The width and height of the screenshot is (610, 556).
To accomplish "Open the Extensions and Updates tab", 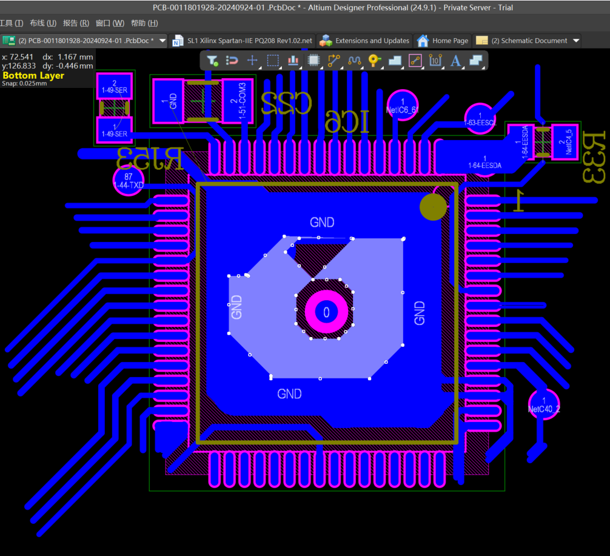I will pyautogui.click(x=364, y=41).
